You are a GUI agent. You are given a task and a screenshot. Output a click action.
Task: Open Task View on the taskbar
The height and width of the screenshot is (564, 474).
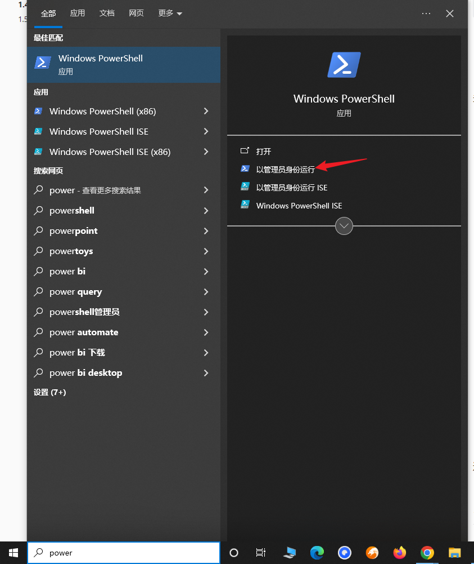(x=261, y=553)
